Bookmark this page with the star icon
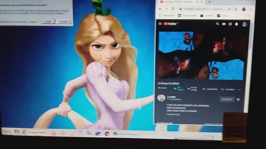Viewport: 266px width, 149px height. [236, 9]
